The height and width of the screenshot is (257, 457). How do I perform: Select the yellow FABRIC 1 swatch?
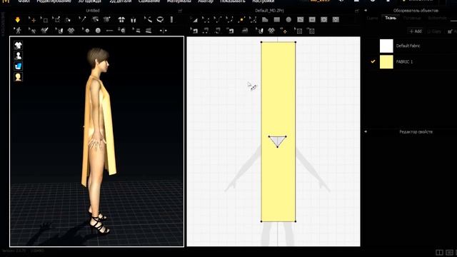pos(386,62)
